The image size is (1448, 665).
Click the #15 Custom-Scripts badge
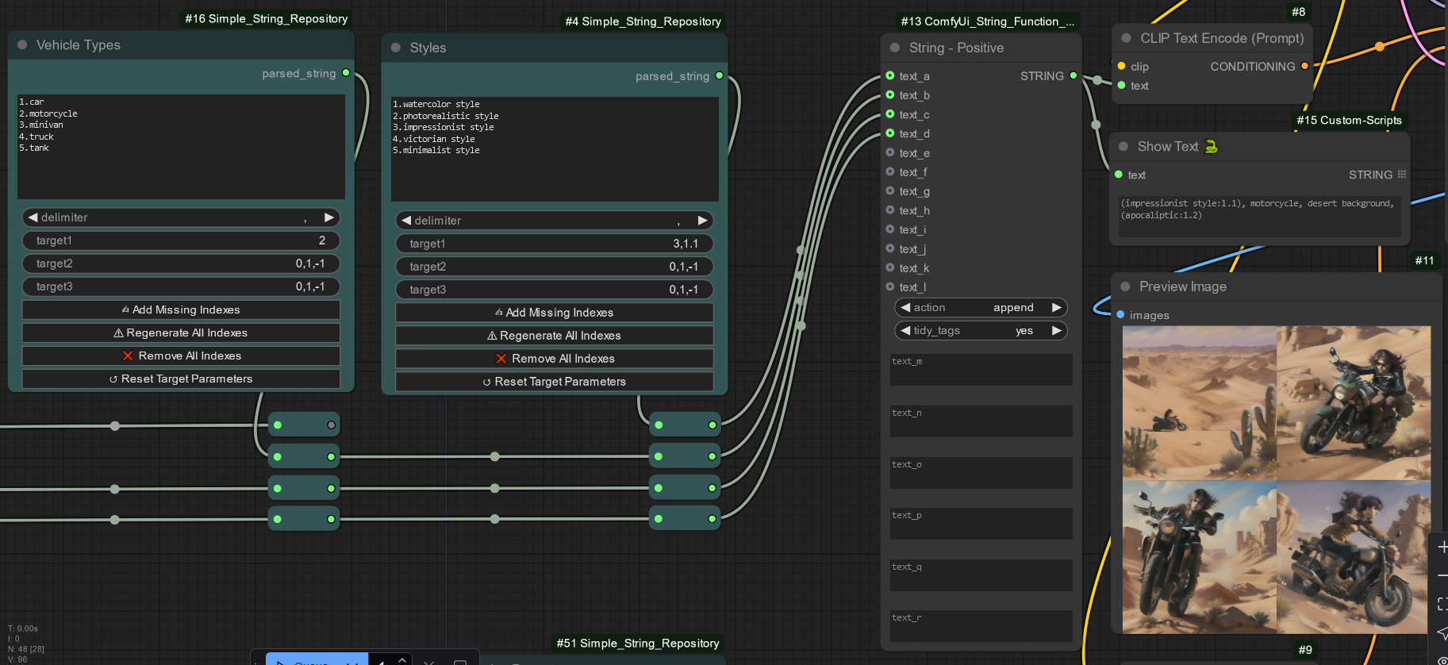tap(1349, 121)
